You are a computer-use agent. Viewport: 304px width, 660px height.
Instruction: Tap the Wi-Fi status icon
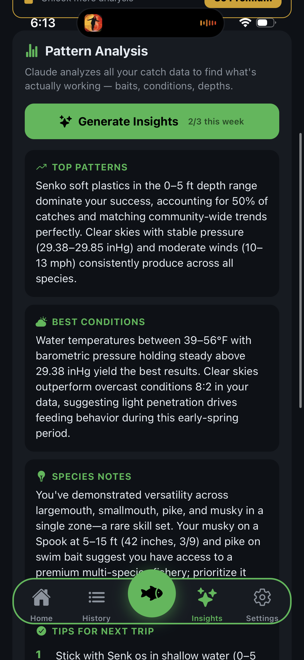click(245, 23)
